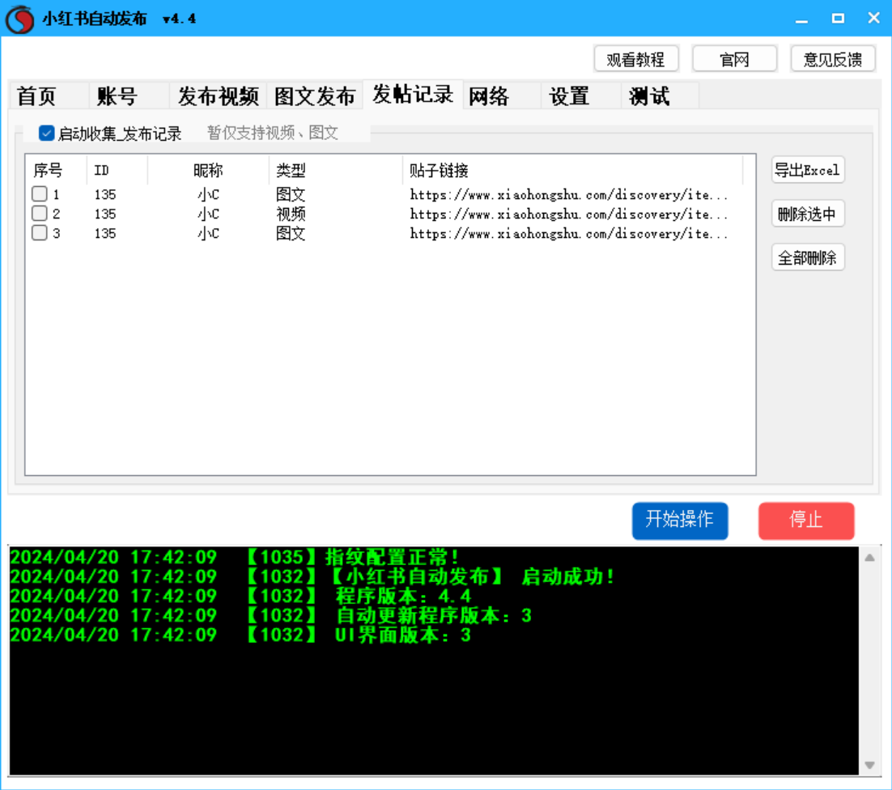Click the 小C nickname in row 1

[x=208, y=194]
